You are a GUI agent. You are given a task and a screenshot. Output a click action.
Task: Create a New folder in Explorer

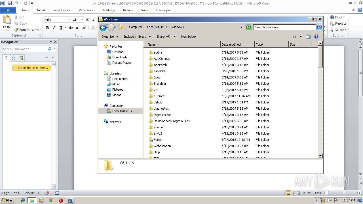[x=189, y=37]
